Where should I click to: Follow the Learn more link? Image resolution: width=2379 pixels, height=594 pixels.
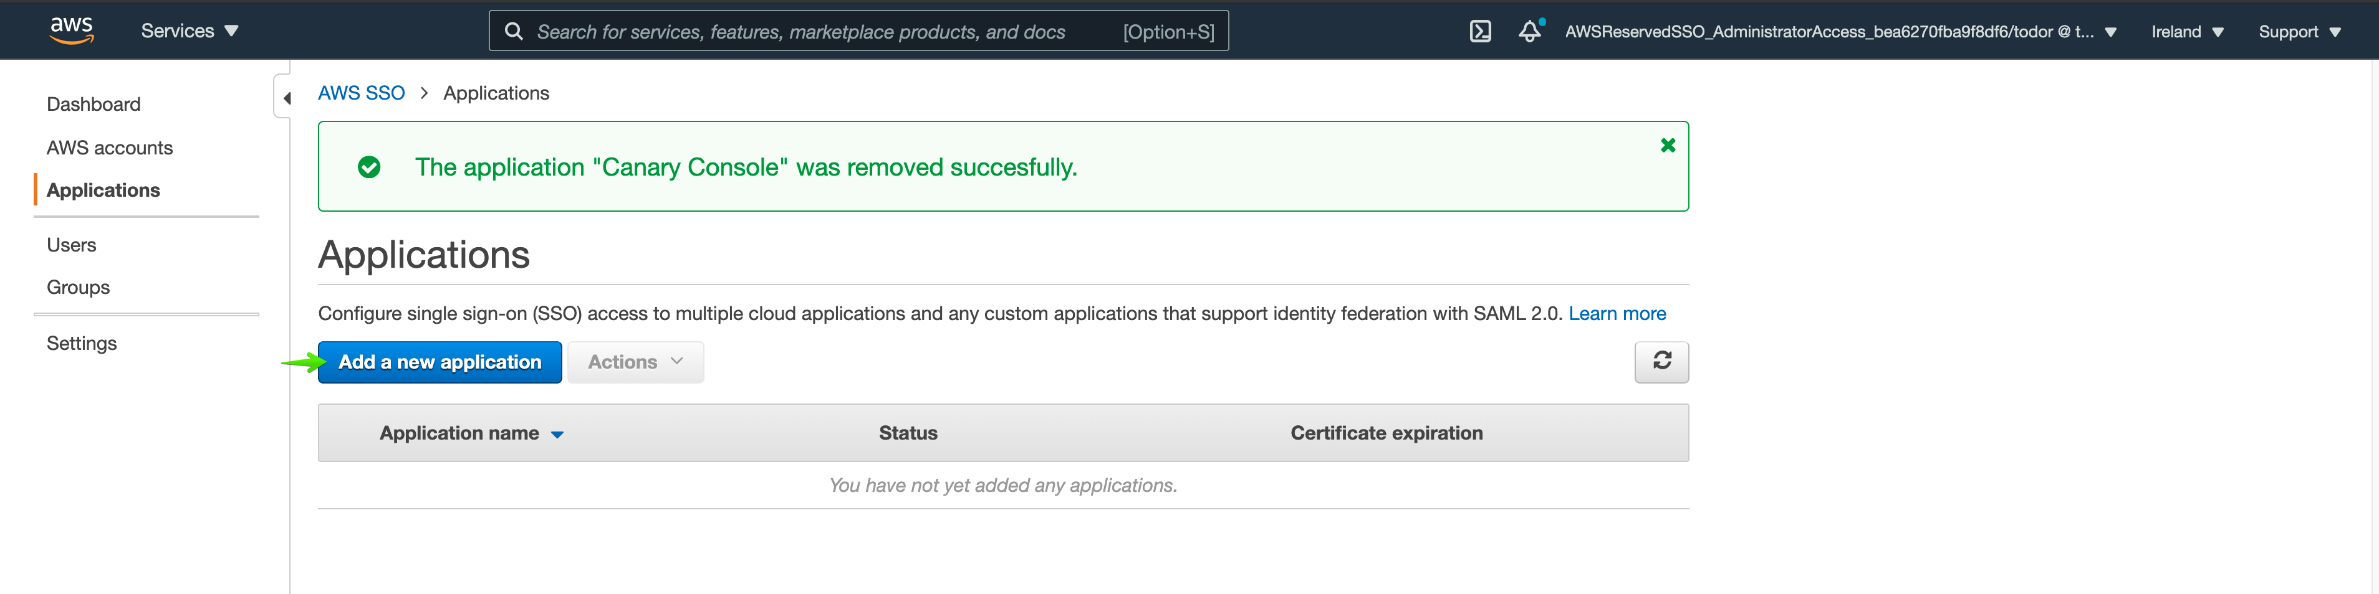click(x=1616, y=314)
